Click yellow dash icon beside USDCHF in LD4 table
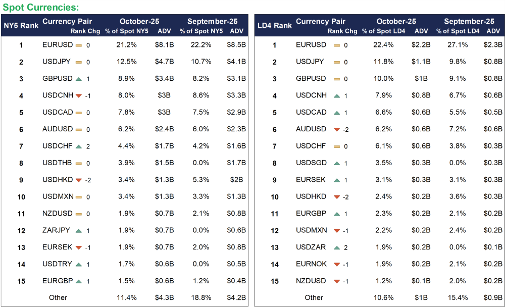Viewport: 505px width, 307px height. click(336, 146)
